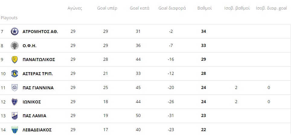Select the ΛΕΒΑΔΕΙΑΚΟΣ team name

(37, 130)
